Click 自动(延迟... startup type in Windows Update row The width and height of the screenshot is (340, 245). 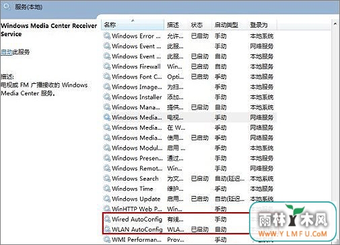pos(230,199)
